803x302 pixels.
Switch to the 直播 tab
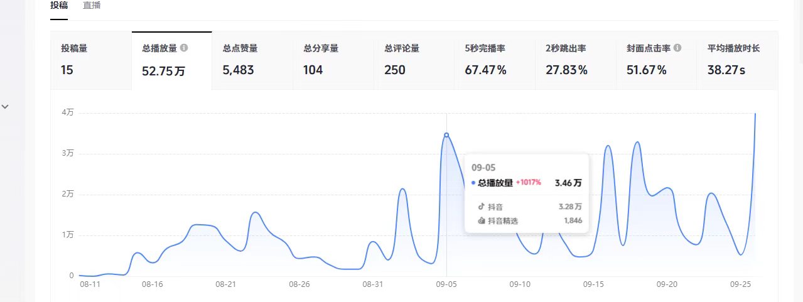click(92, 6)
